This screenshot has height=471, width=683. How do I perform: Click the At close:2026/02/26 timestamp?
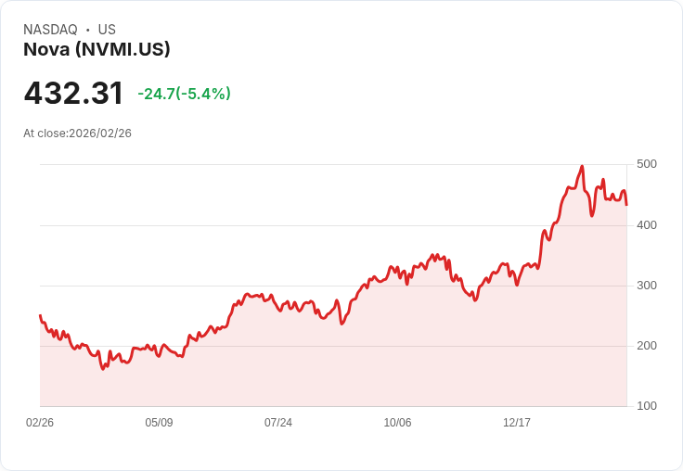[x=78, y=134]
